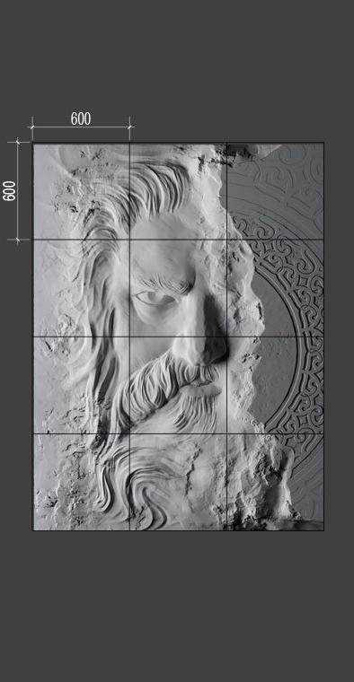
Task: Select the carved eye on the face
Action: click(x=150, y=298)
